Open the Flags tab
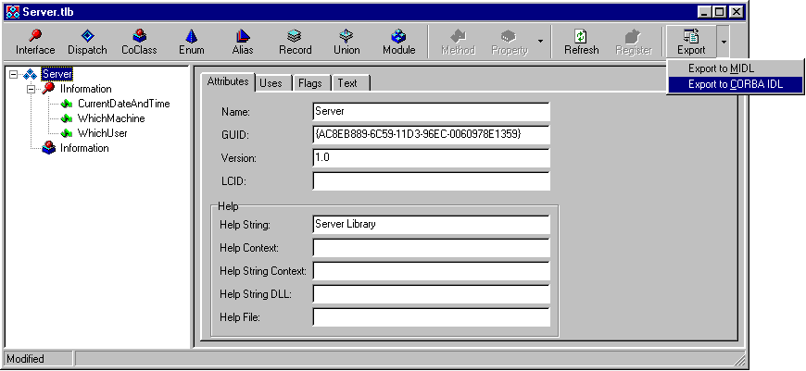The image size is (806, 371). [x=309, y=83]
